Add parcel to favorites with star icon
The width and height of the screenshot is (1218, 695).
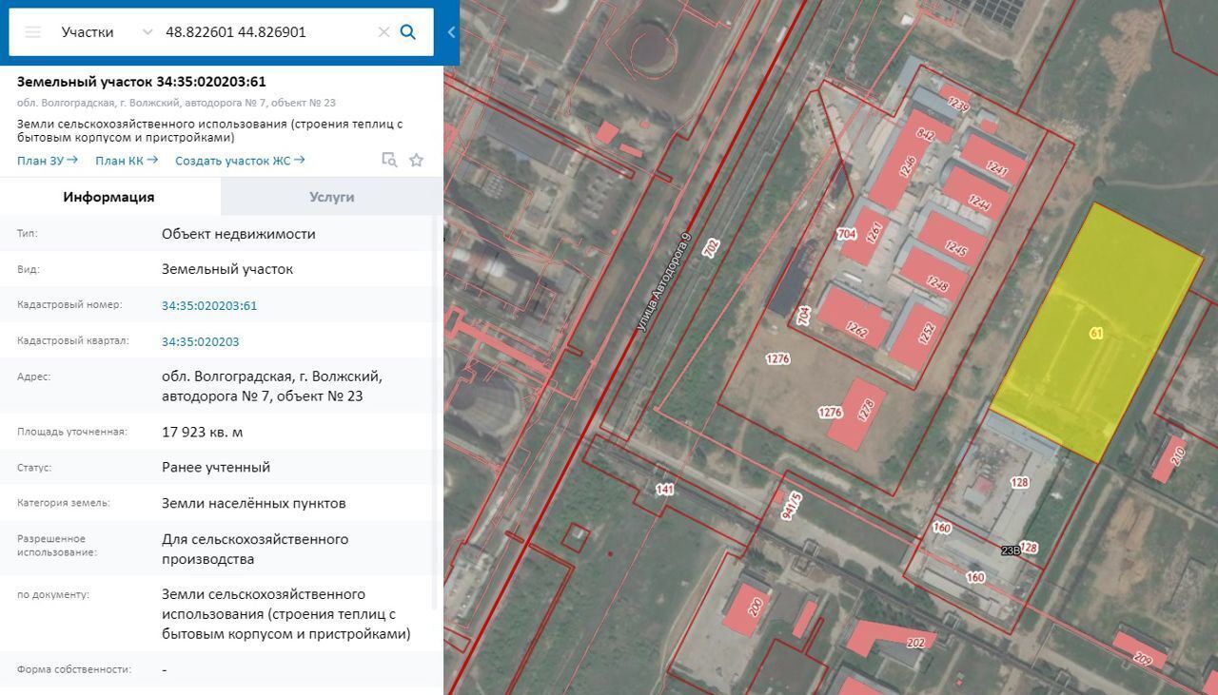[x=416, y=160]
